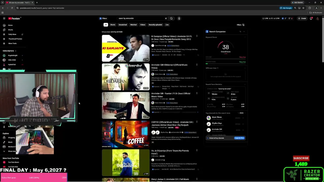The height and width of the screenshot is (182, 324).
Task: Open Ki Samjaiye video thumbnail
Action: pyautogui.click(x=126, y=48)
